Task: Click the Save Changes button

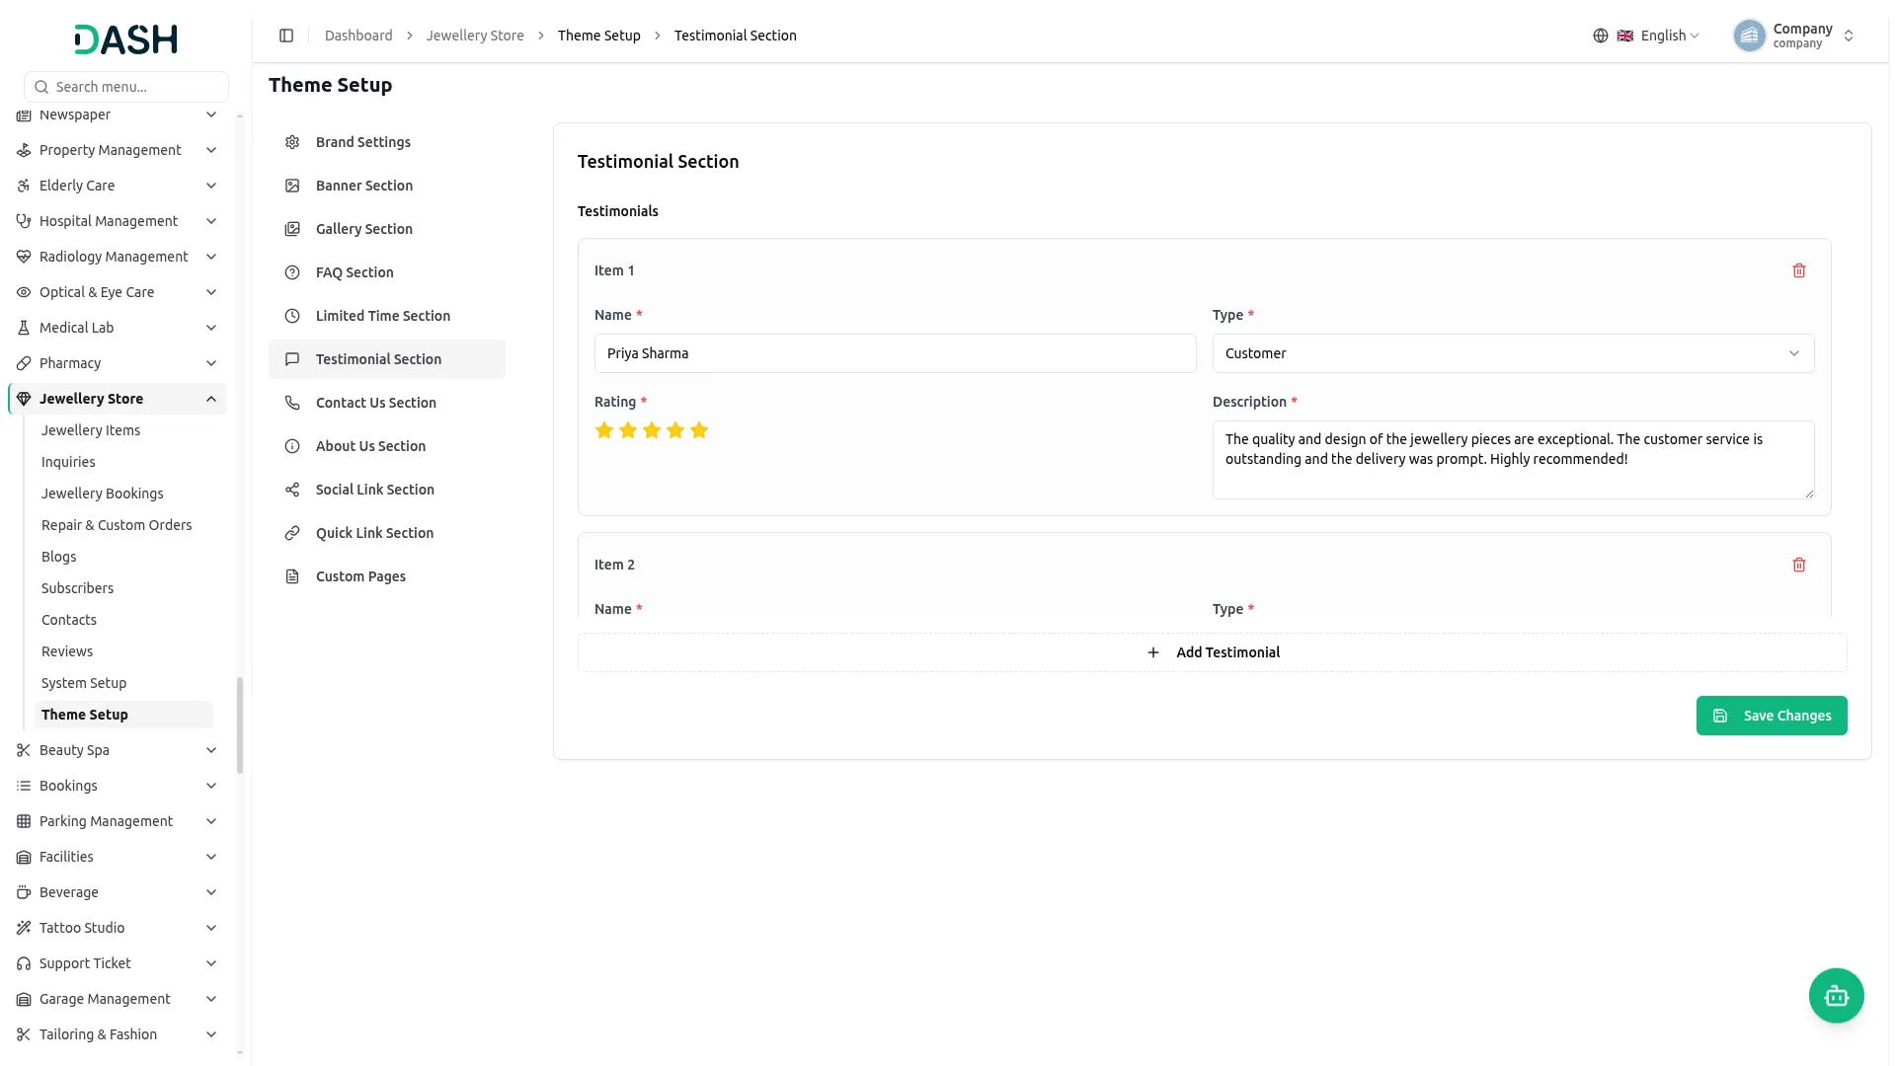Action: pos(1771,716)
